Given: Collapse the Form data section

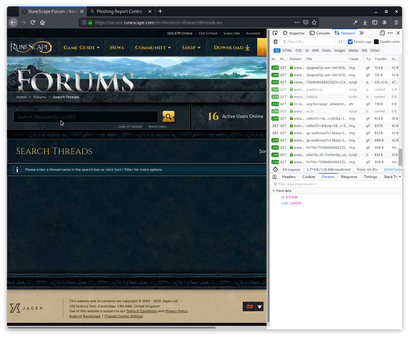Looking at the screenshot, I should (x=274, y=191).
